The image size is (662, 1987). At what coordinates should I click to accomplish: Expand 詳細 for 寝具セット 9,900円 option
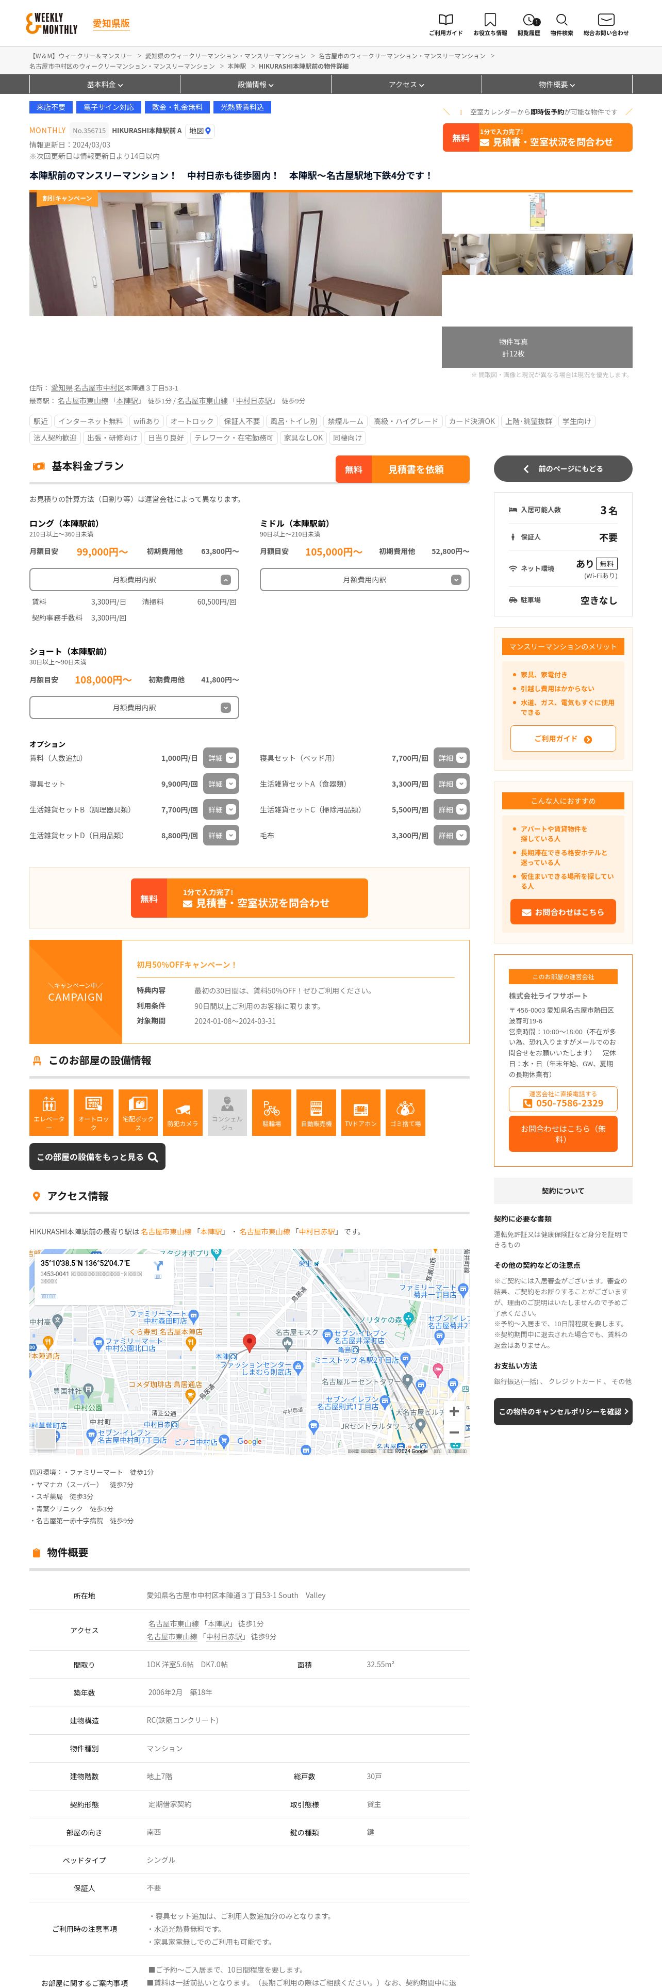221,784
